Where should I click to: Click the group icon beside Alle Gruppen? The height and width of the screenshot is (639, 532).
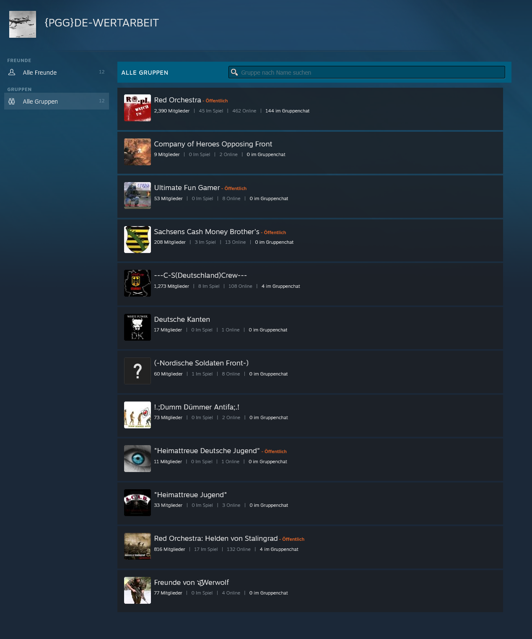point(12,101)
